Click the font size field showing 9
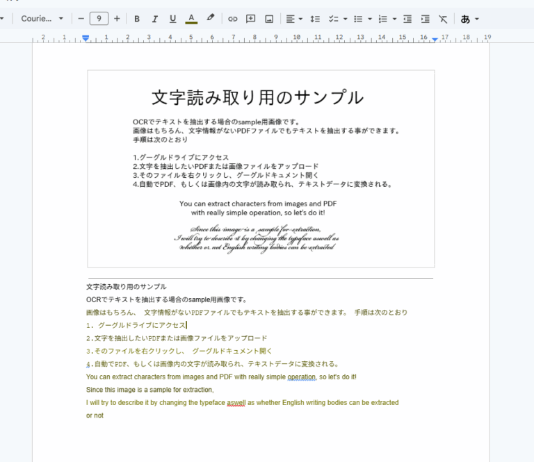This screenshot has width=534, height=462. 99,18
